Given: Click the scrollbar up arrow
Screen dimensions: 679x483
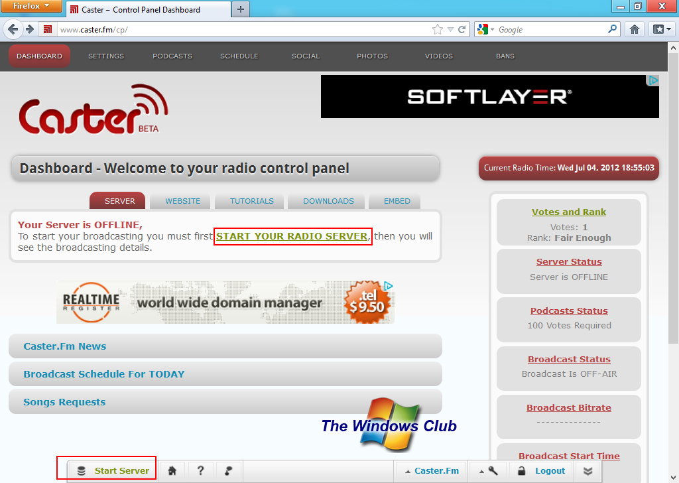Looking at the screenshot, I should (674, 47).
